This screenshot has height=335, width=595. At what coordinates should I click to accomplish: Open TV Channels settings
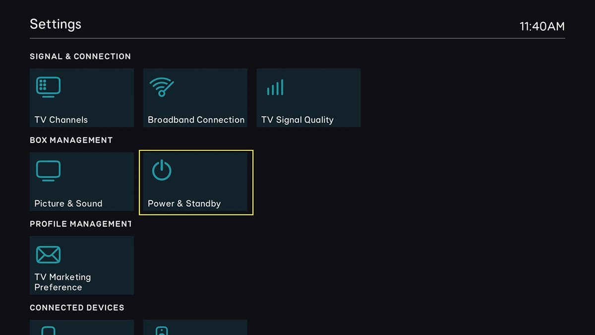81,97
